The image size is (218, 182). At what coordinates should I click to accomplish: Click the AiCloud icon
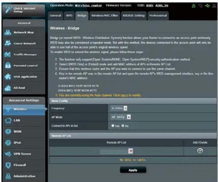[8, 88]
